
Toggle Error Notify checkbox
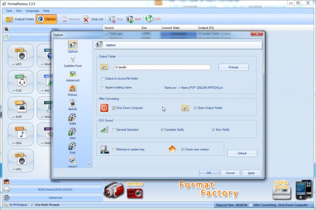point(213,130)
